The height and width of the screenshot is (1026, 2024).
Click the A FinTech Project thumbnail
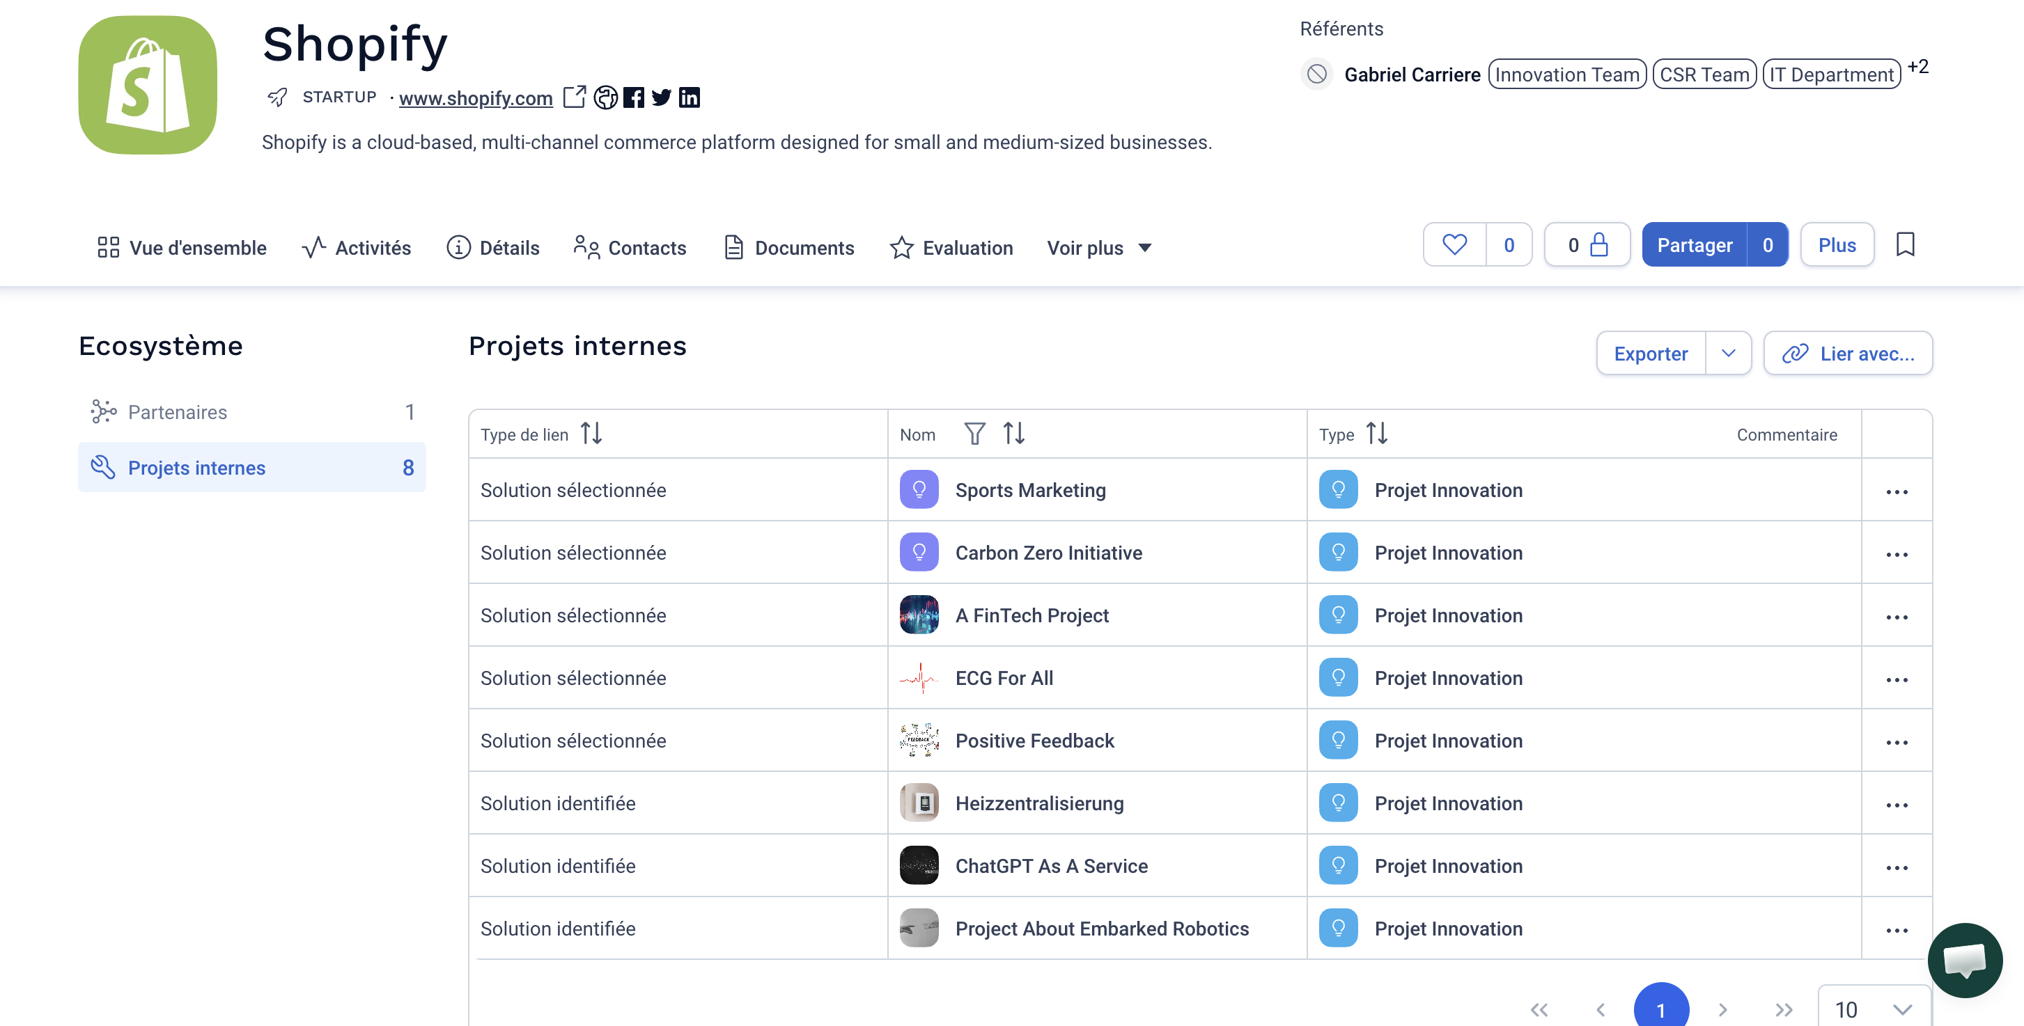919,615
